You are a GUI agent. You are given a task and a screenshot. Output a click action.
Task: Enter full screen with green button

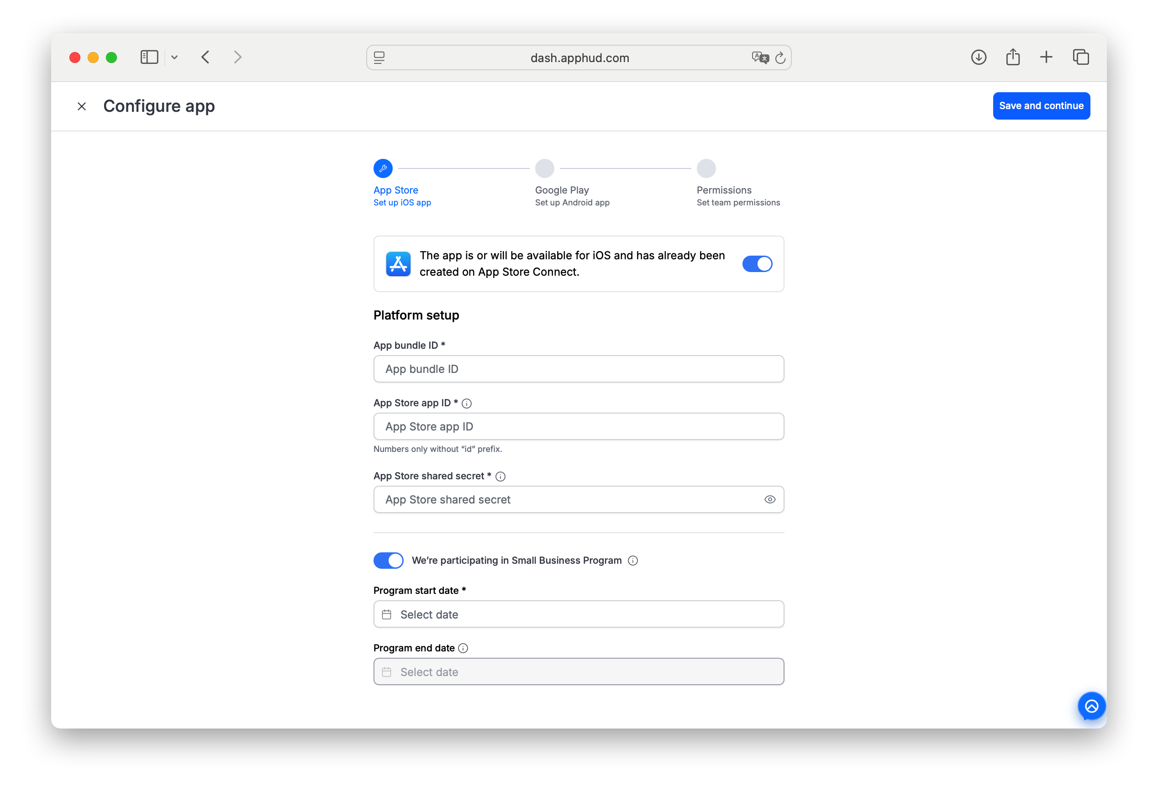click(x=111, y=58)
